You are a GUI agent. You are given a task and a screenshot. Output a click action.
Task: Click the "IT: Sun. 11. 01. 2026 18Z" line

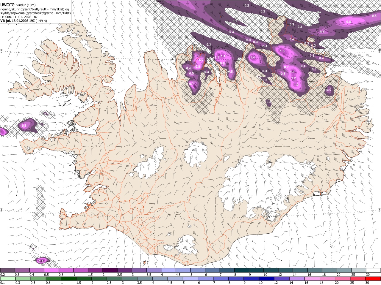coord(19,17)
